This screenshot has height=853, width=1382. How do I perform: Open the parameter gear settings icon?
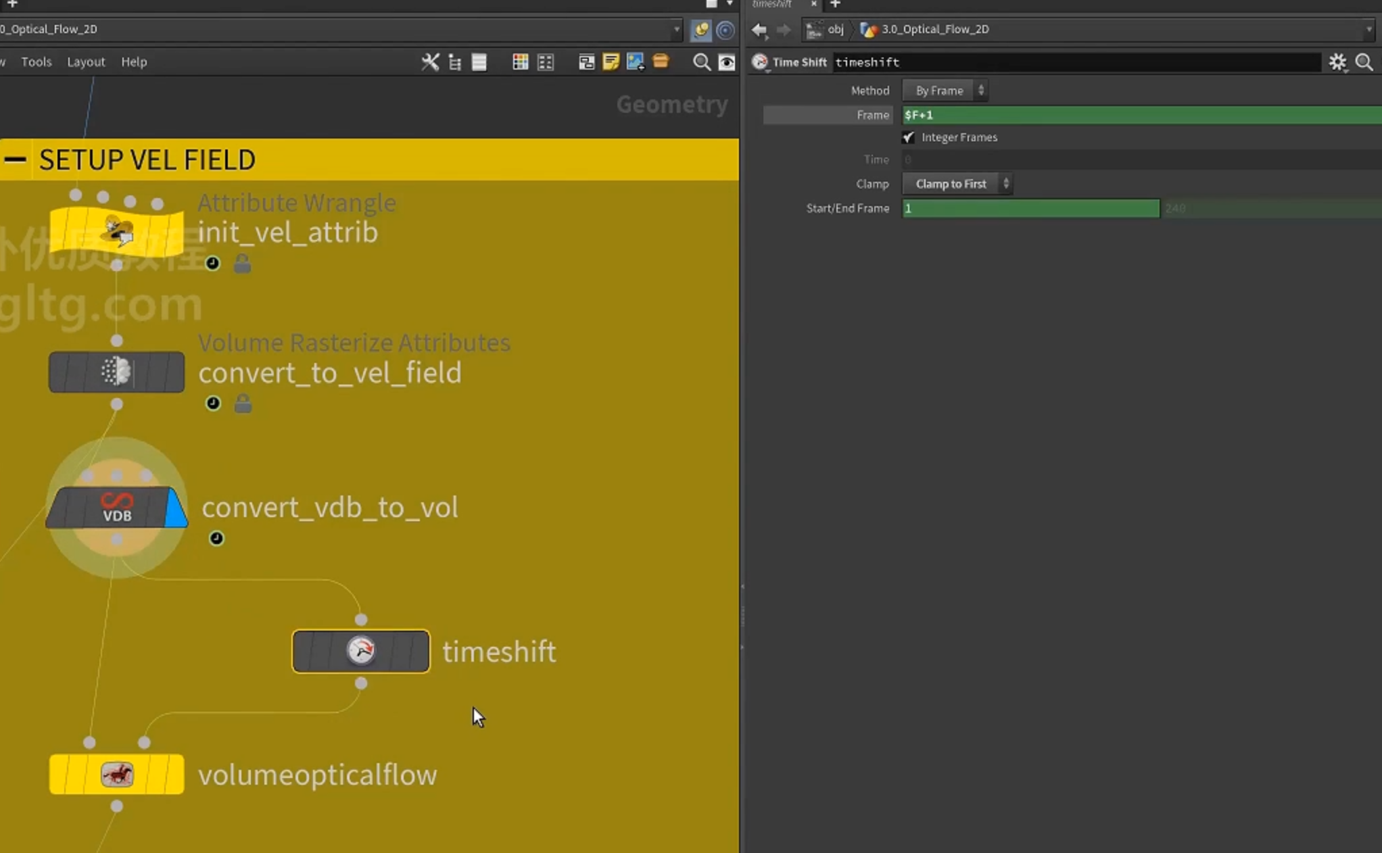pyautogui.click(x=1337, y=62)
